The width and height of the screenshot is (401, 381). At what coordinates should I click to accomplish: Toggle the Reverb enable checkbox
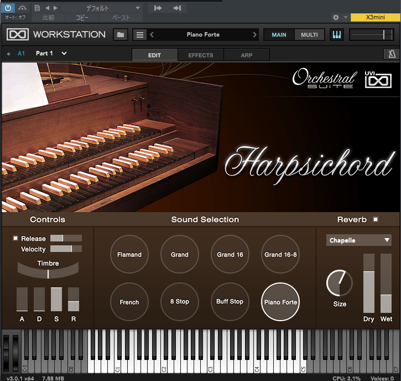tap(376, 219)
